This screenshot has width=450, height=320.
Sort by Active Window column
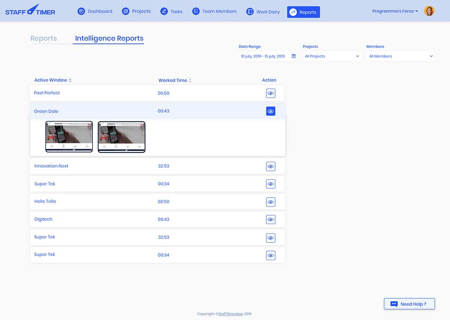coord(53,80)
